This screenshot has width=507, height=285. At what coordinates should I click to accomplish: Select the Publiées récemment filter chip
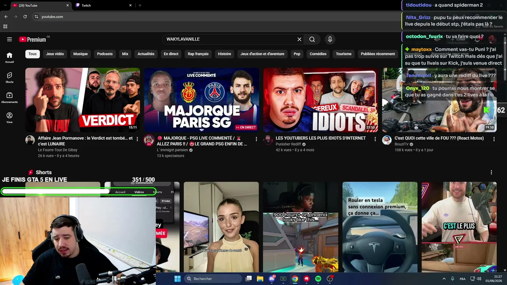[378, 54]
